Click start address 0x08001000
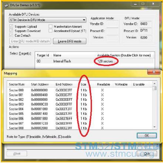This screenshot has width=163, height=163. 39,109
